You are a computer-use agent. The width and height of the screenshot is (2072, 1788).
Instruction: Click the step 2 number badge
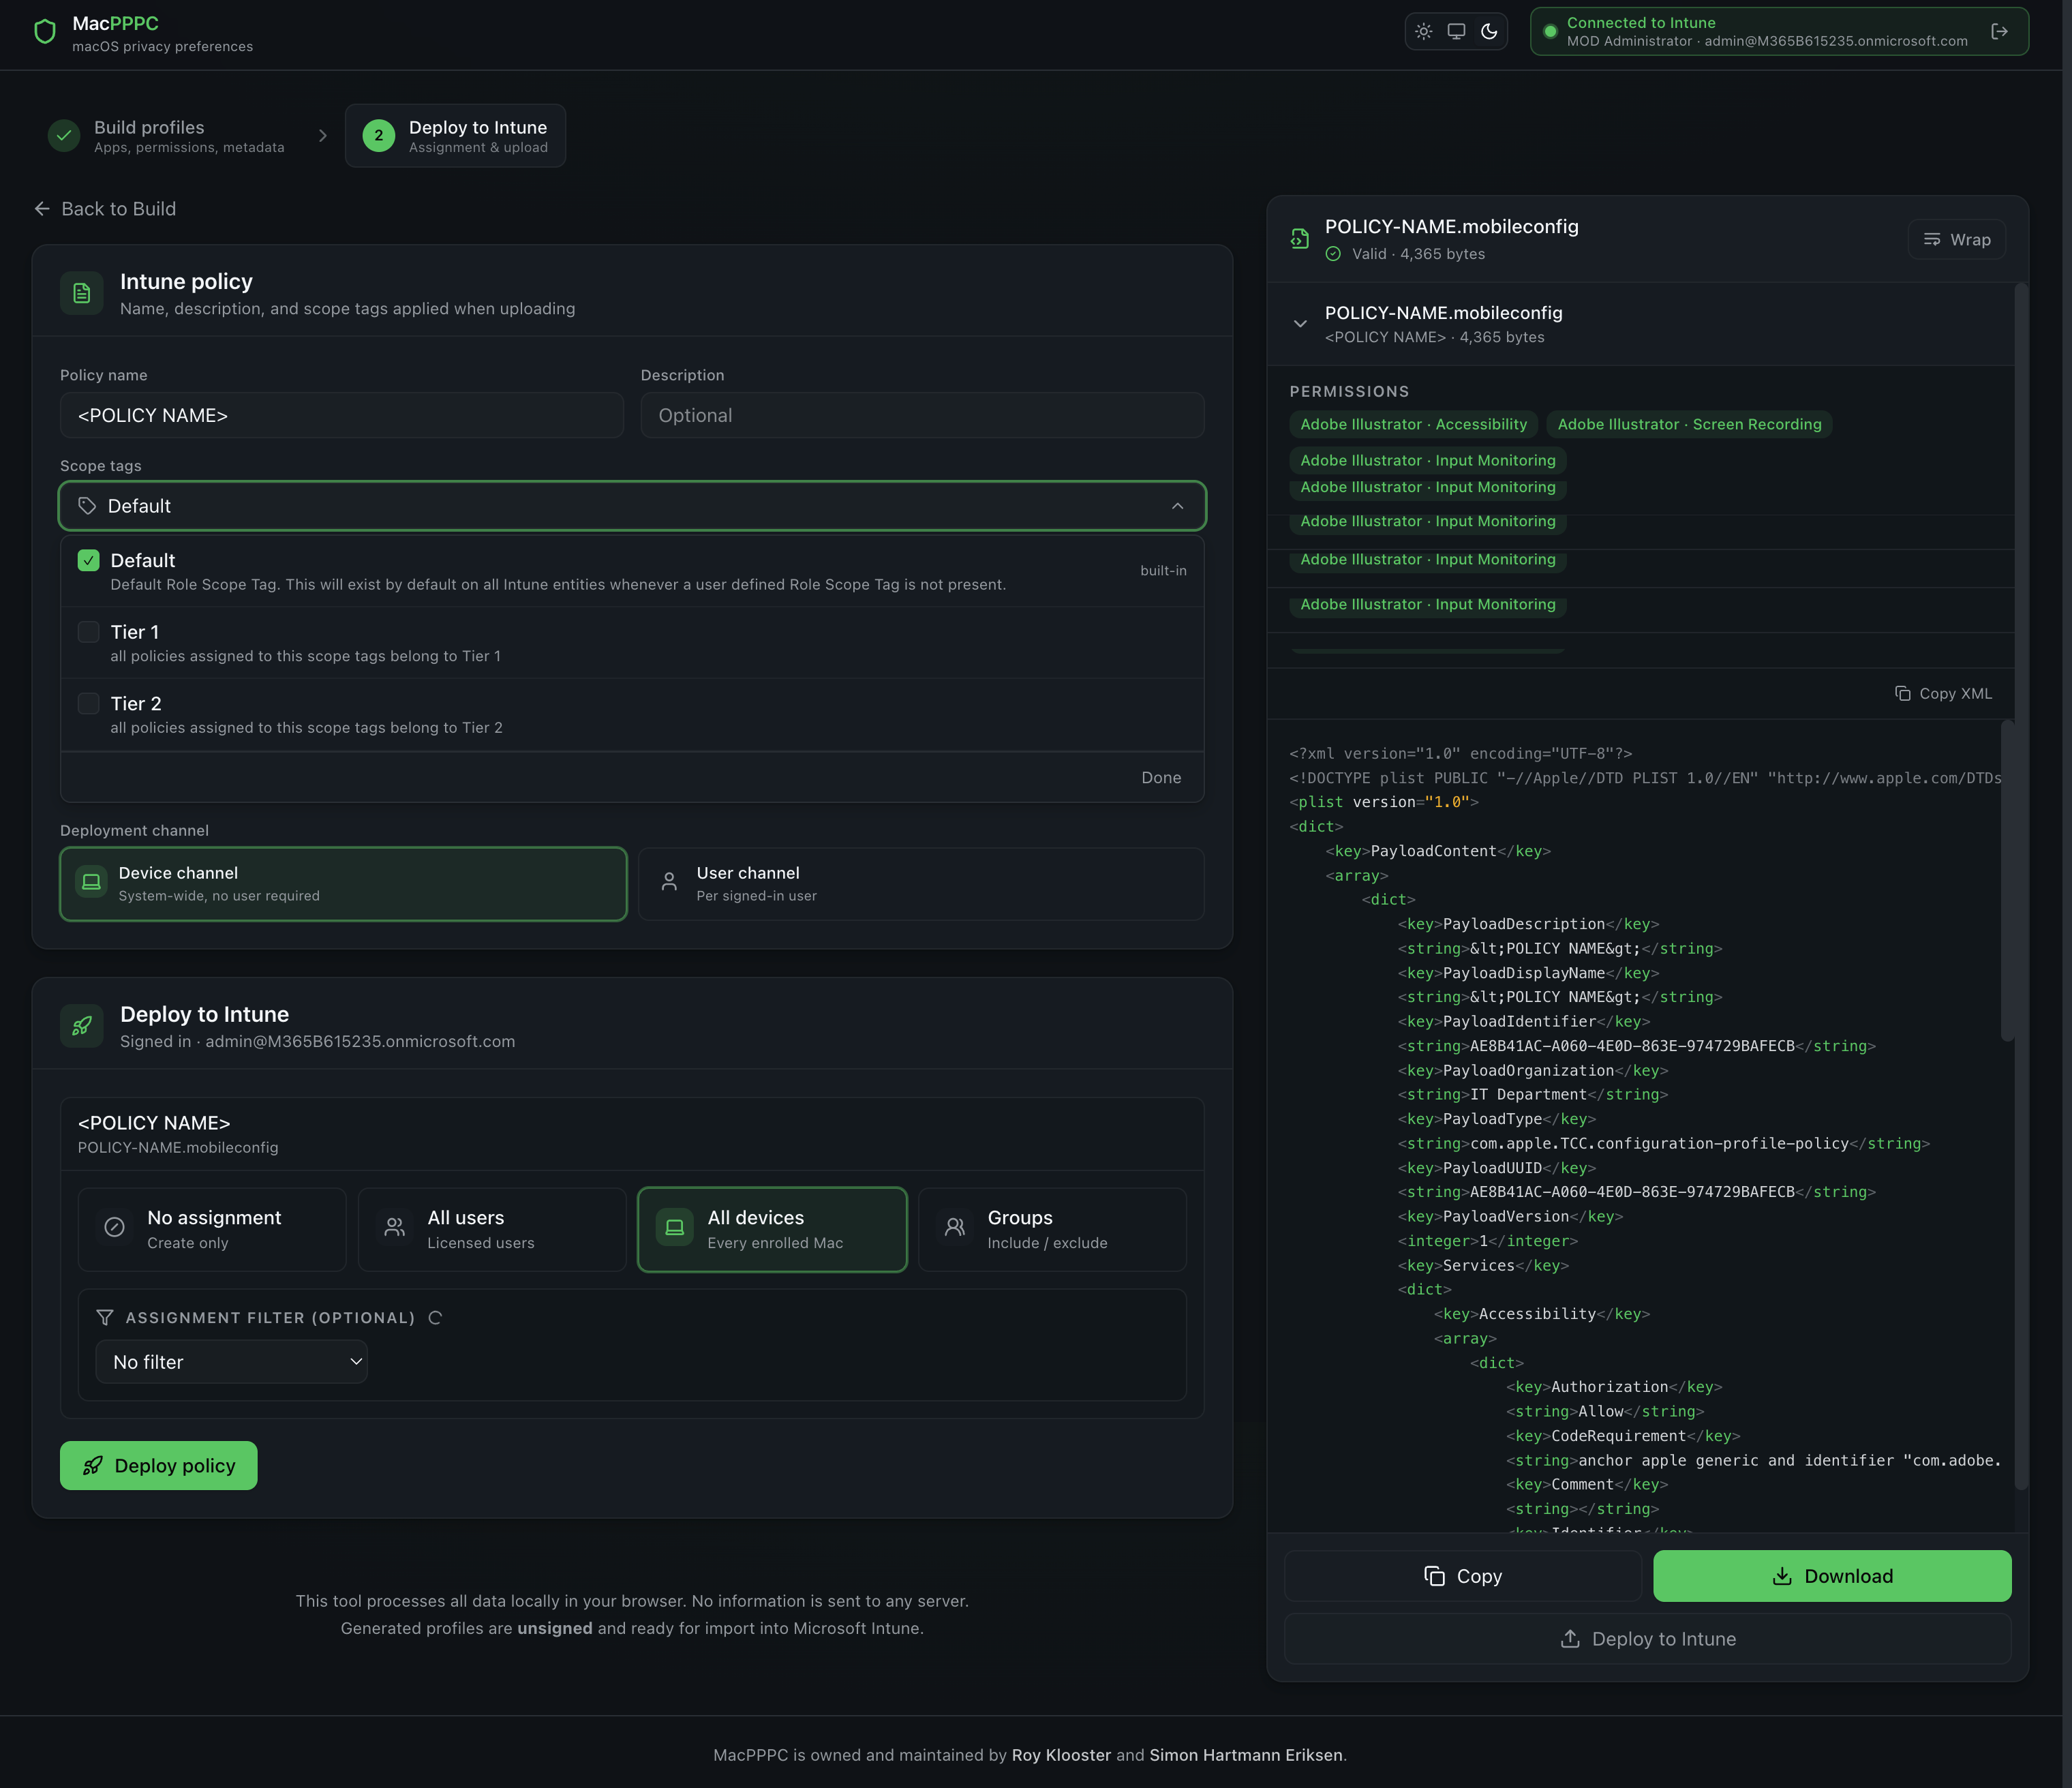click(x=379, y=135)
